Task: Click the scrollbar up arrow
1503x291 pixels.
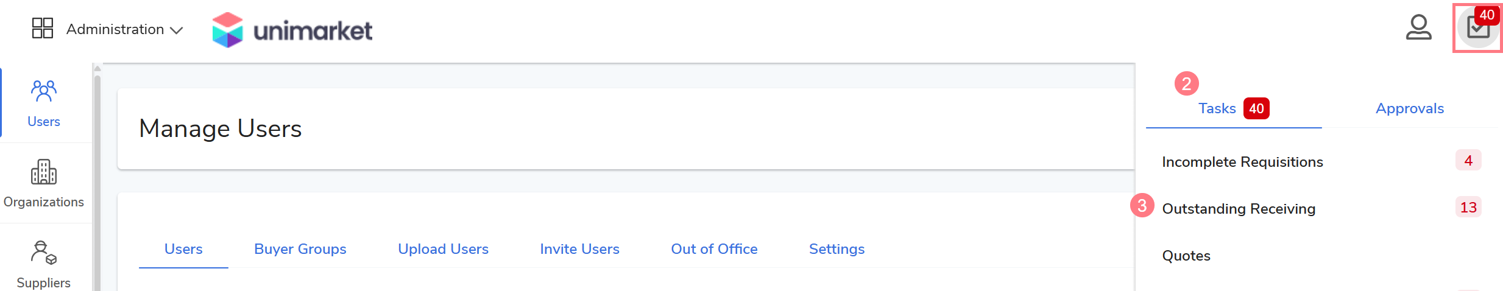Action: coord(97,69)
